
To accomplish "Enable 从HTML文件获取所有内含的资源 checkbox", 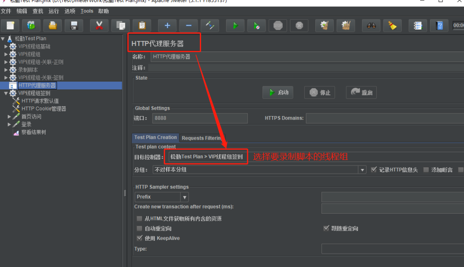I will 139,218.
